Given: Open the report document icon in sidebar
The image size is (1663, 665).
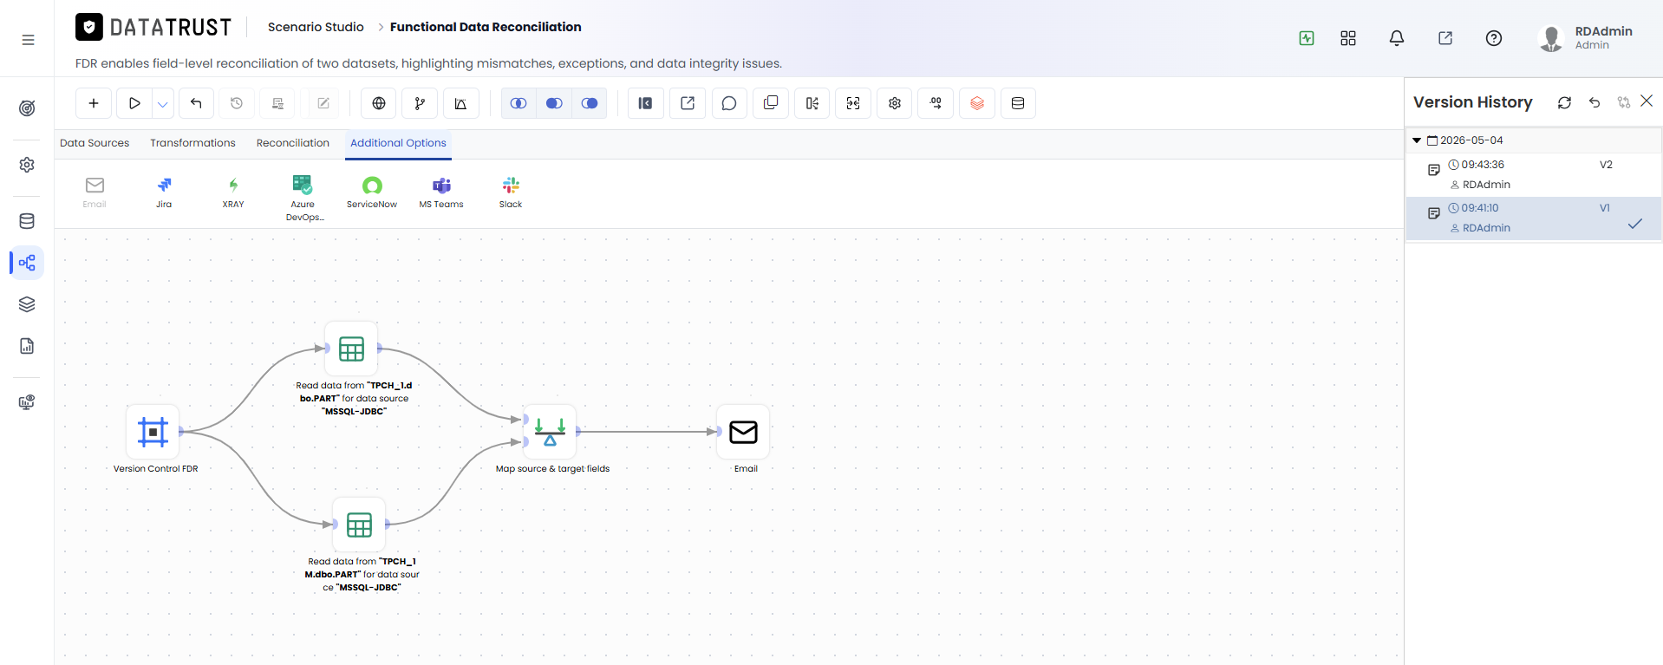Looking at the screenshot, I should [27, 346].
